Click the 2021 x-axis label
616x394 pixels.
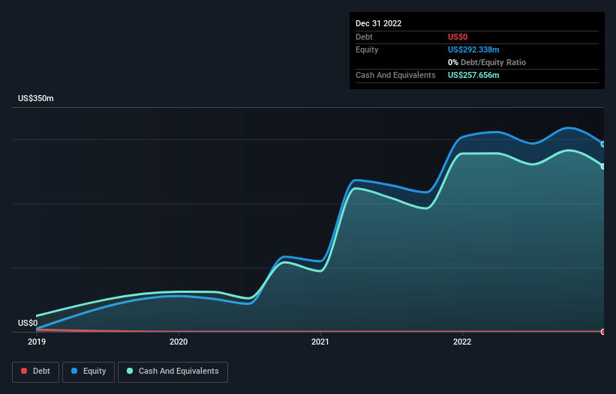(320, 342)
